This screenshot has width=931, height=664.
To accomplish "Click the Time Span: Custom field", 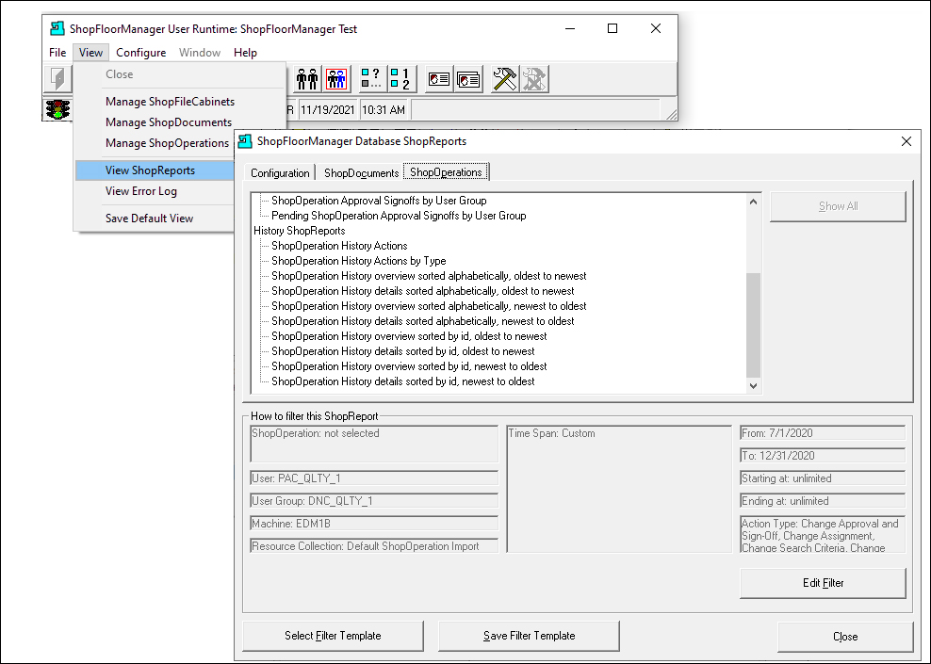I will [x=619, y=489].
